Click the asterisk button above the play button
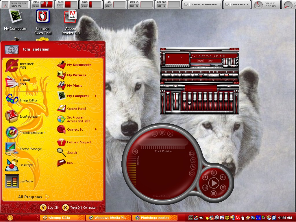This screenshot has width=296, height=222. pyautogui.click(x=214, y=173)
